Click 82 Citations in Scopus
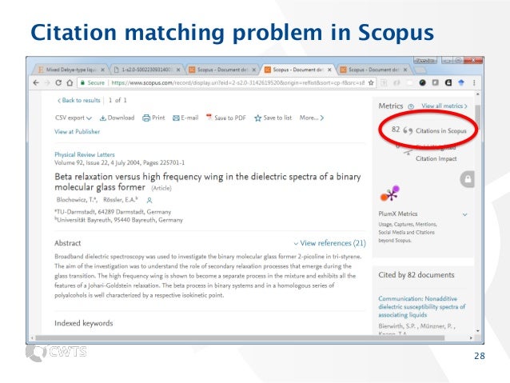This screenshot has width=510, height=383. click(428, 130)
